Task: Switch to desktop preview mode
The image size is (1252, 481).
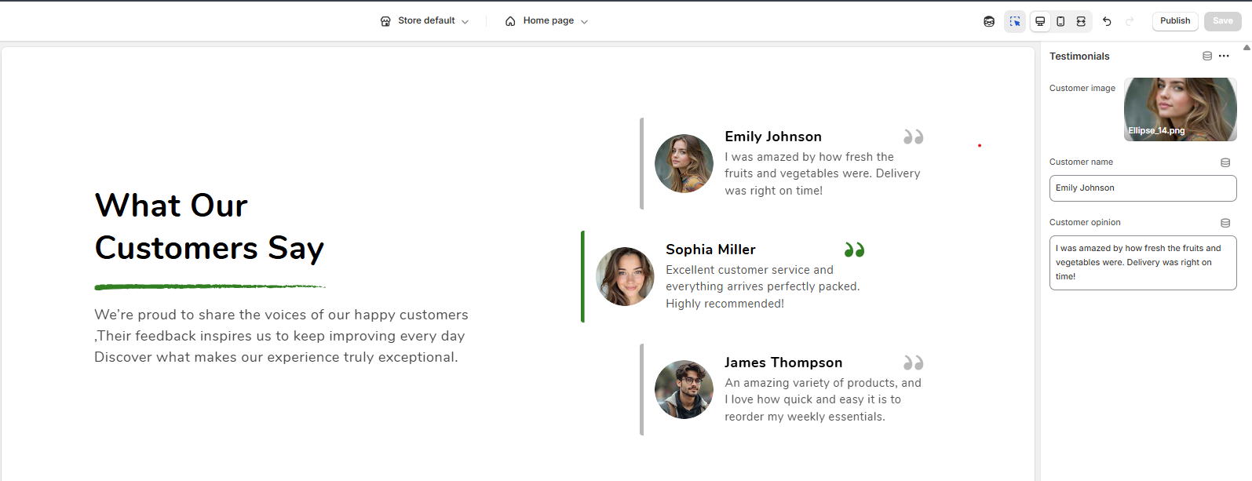Action: 1040,21
